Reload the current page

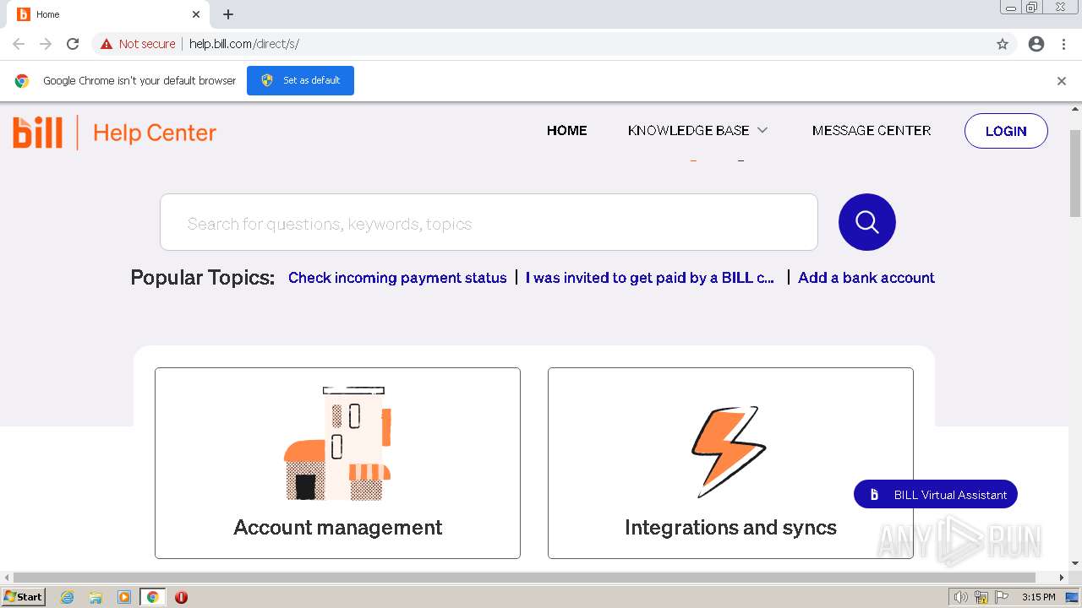coord(73,44)
